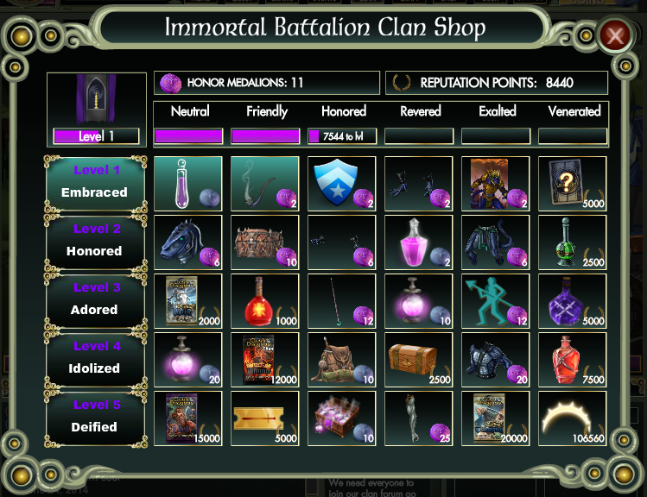
Task: Open the Level 3 Adored tab
Action: point(96,301)
